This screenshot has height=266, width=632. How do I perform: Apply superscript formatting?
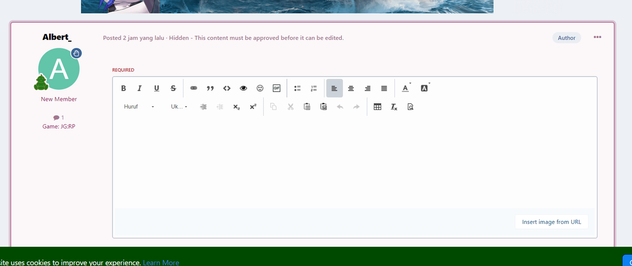(x=253, y=107)
